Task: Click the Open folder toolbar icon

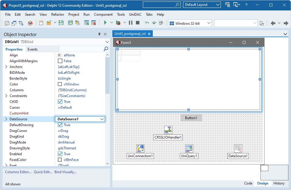Action: coord(49,23)
